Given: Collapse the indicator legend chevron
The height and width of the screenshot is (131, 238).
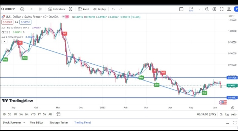Looking at the screenshot, I should 4,42.
